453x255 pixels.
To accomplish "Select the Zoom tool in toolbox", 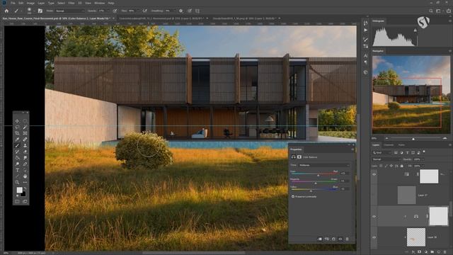I will (x=17, y=182).
